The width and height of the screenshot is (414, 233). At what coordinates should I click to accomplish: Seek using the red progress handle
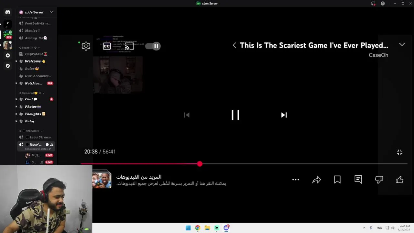(x=200, y=164)
